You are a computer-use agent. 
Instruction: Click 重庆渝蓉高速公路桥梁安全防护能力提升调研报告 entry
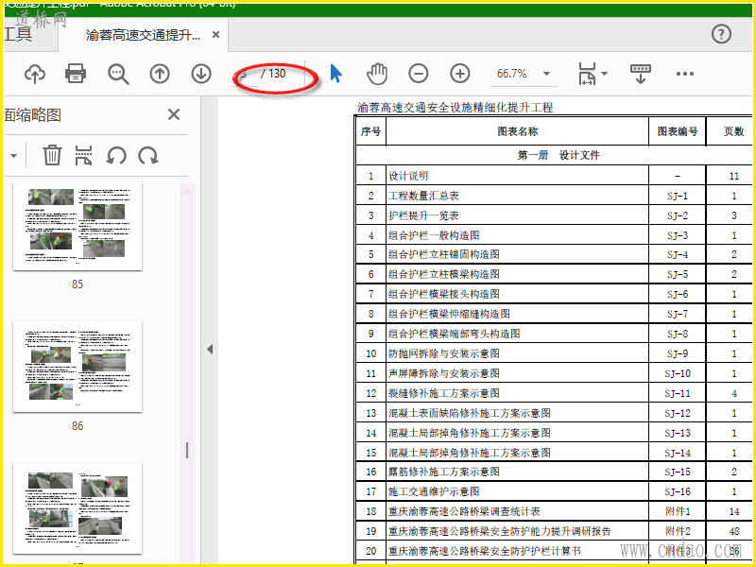coord(500,531)
